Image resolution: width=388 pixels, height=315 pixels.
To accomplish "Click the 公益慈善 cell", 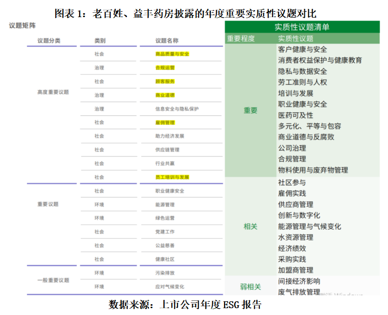I will (x=165, y=246).
